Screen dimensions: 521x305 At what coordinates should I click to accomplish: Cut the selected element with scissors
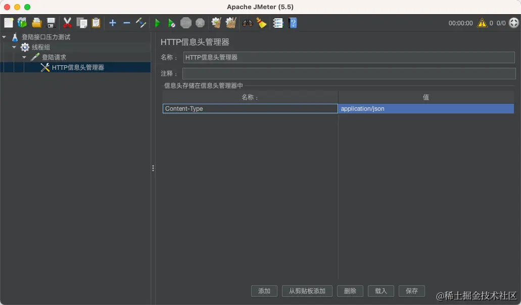[x=67, y=23]
